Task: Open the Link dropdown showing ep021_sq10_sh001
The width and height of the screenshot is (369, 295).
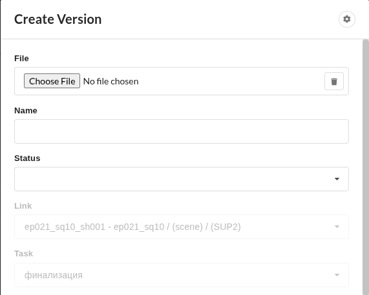Action: 182,227
